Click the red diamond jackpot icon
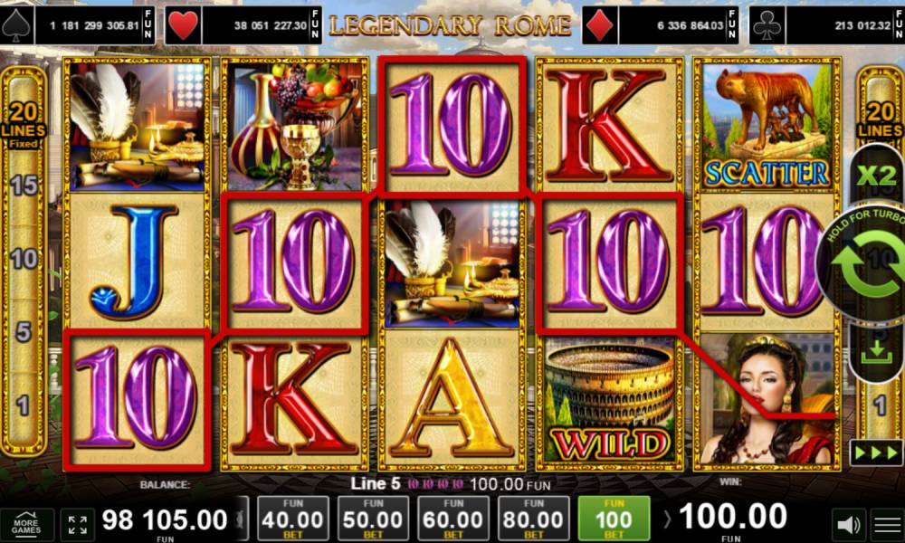905x543 pixels. tap(600, 26)
